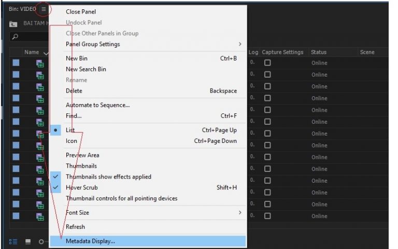Switch to list view icon at bottom
398x249 pixels.
[12, 242]
